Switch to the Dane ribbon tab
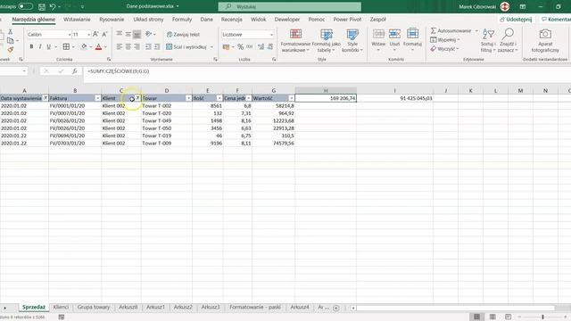The height and width of the screenshot is (321, 571). (206, 20)
